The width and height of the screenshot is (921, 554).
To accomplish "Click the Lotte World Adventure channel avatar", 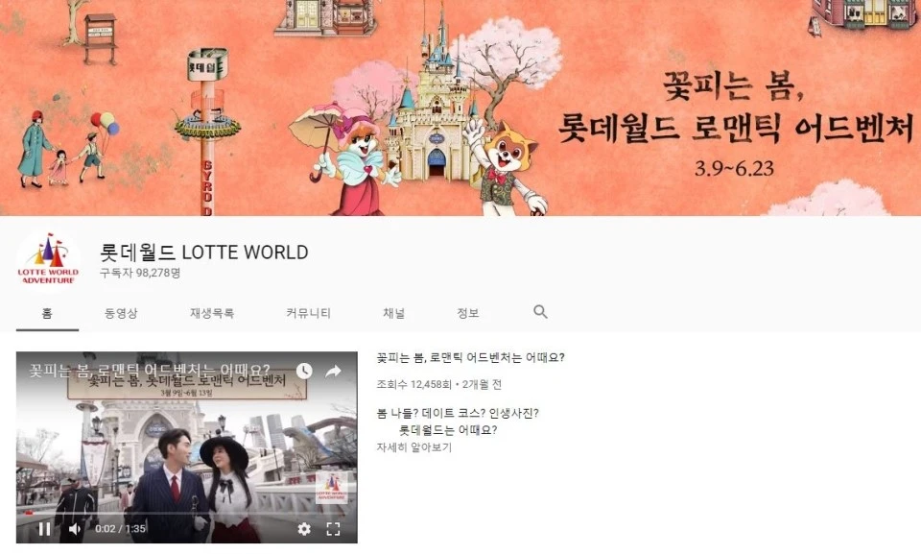I will tap(47, 256).
